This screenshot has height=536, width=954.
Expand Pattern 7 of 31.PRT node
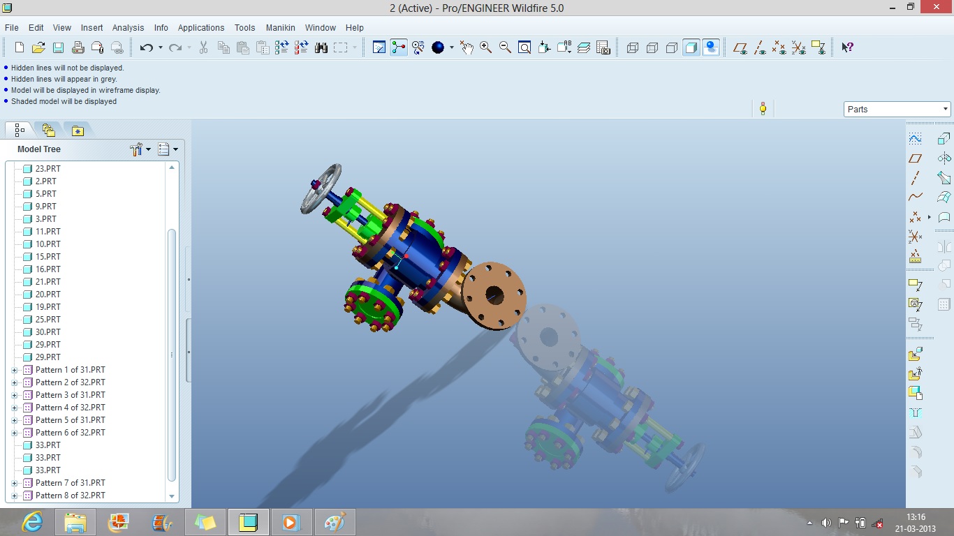[x=15, y=483]
